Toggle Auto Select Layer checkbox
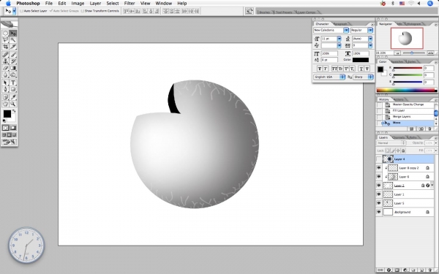Viewport: 439px width, 274px height. 21,11
